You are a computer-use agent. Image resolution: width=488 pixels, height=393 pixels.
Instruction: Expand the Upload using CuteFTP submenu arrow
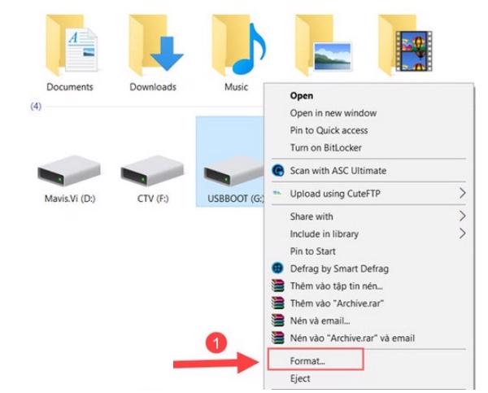[x=463, y=193]
